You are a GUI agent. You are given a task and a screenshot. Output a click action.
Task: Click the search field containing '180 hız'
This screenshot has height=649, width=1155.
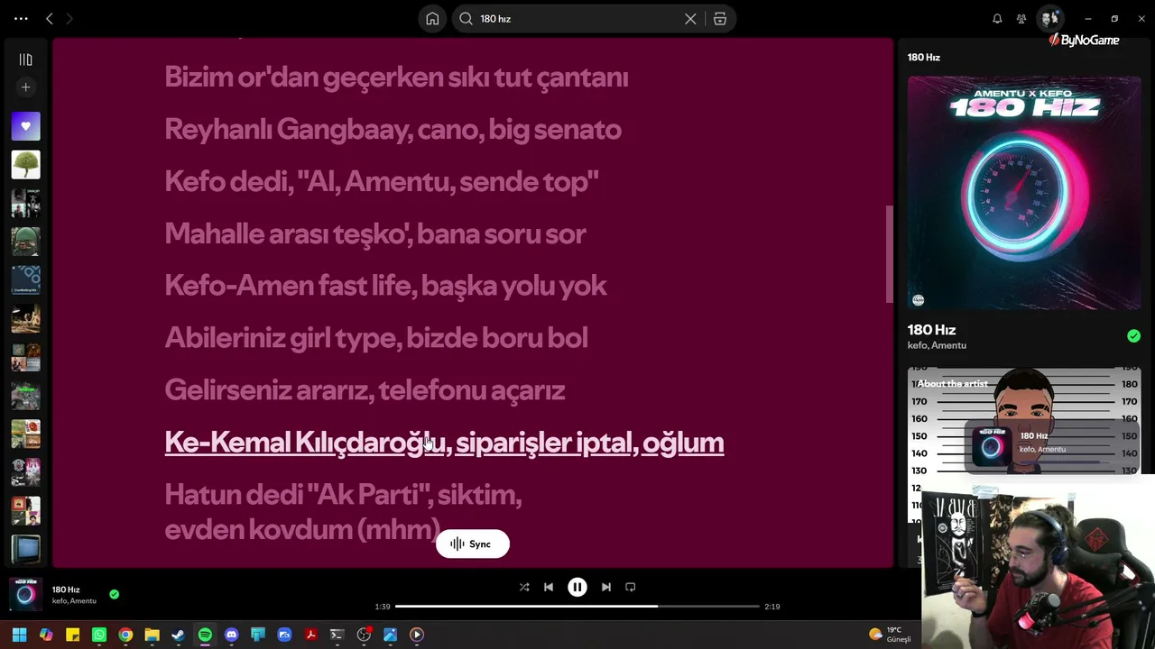(577, 18)
